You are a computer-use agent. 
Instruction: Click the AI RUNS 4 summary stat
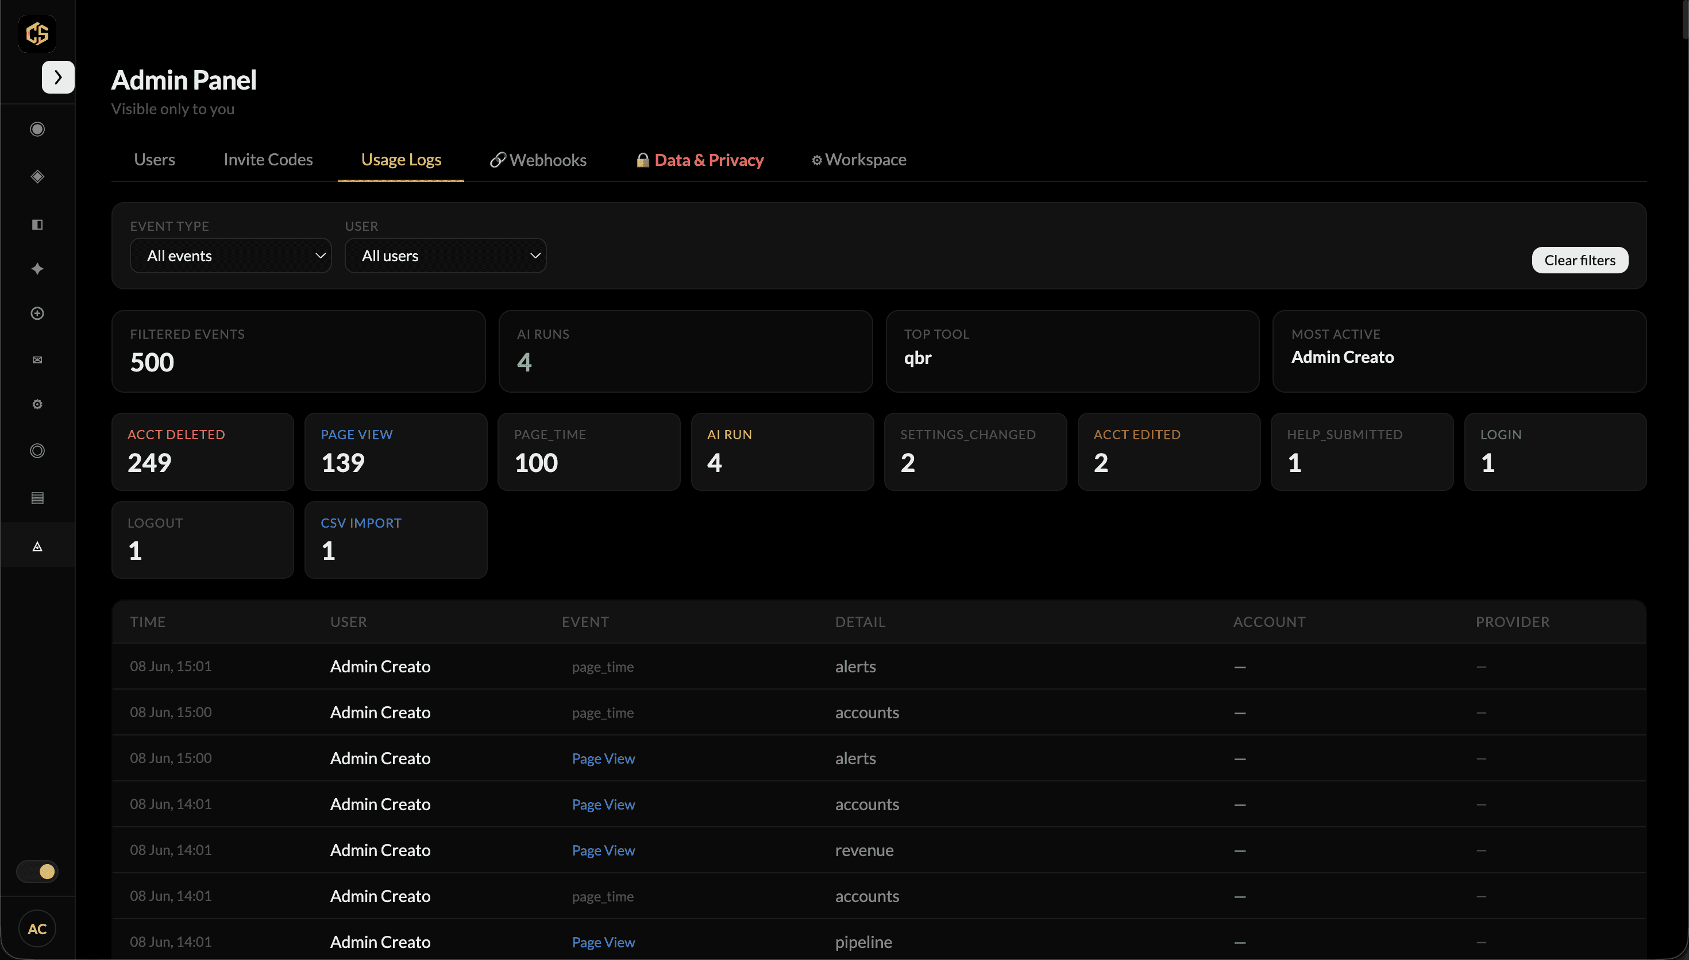pos(685,351)
